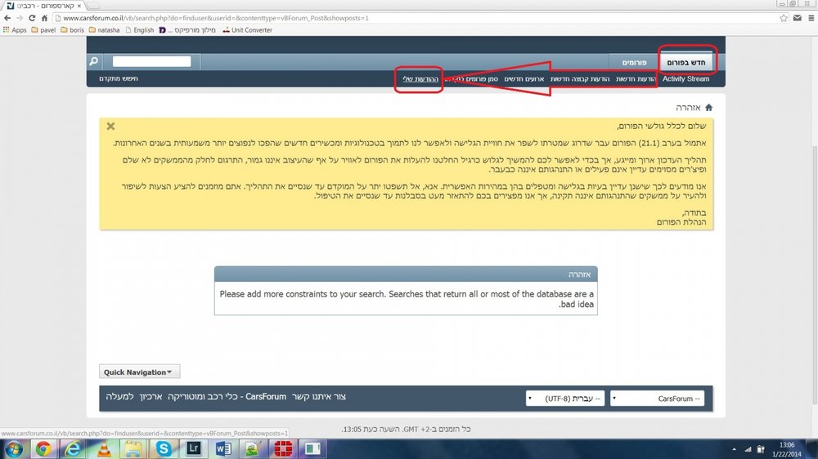This screenshot has width=818, height=459.
Task: Open ההודעות שלי link
Action: pyautogui.click(x=420, y=78)
